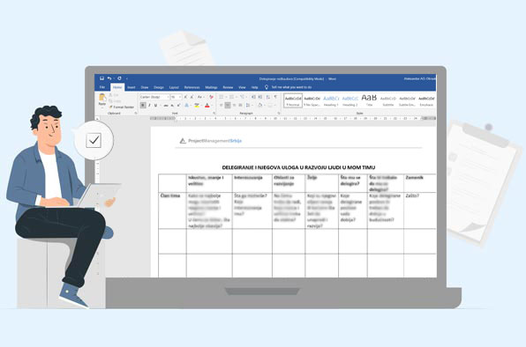Switch to the Insert ribbon tab
Image resolution: width=526 pixels, height=347 pixels.
[131, 87]
